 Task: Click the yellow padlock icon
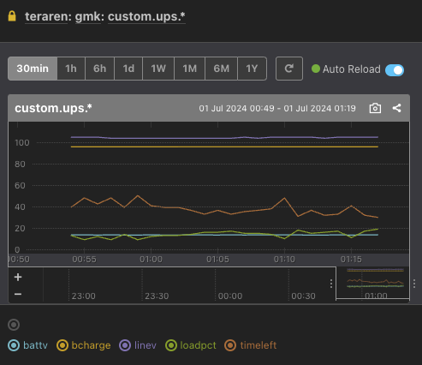[12, 16]
